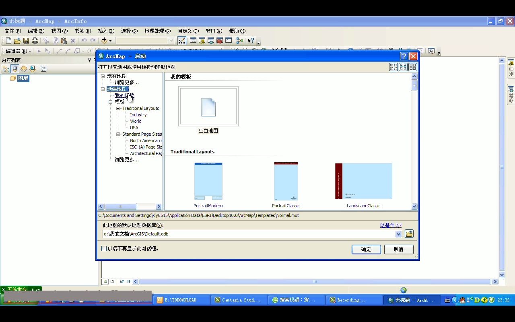Switch dialog to large icons view

click(413, 67)
